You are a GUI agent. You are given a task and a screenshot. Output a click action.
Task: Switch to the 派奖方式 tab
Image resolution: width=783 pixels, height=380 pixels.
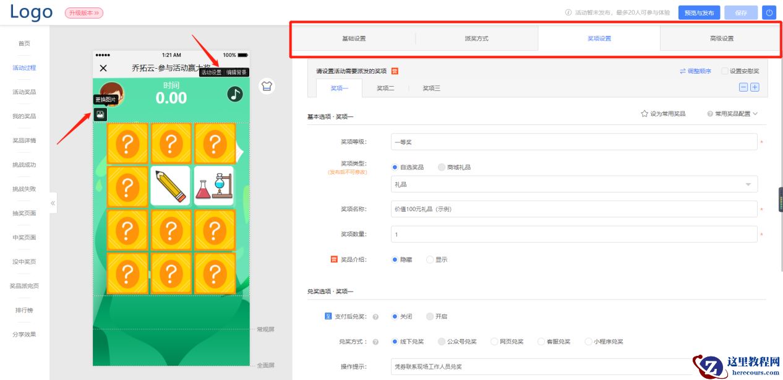476,38
